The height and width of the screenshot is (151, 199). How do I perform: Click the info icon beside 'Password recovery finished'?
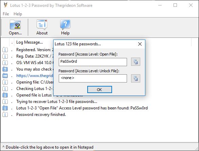point(5,115)
